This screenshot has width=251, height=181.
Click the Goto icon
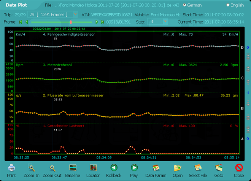point(219,168)
